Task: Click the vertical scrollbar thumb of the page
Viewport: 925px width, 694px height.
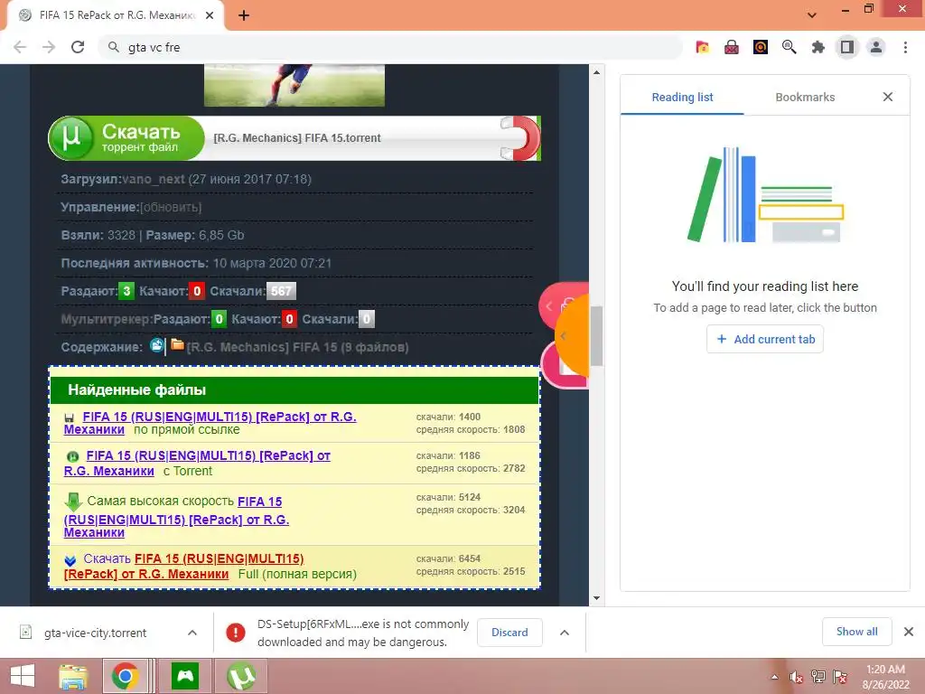Action: [596, 336]
